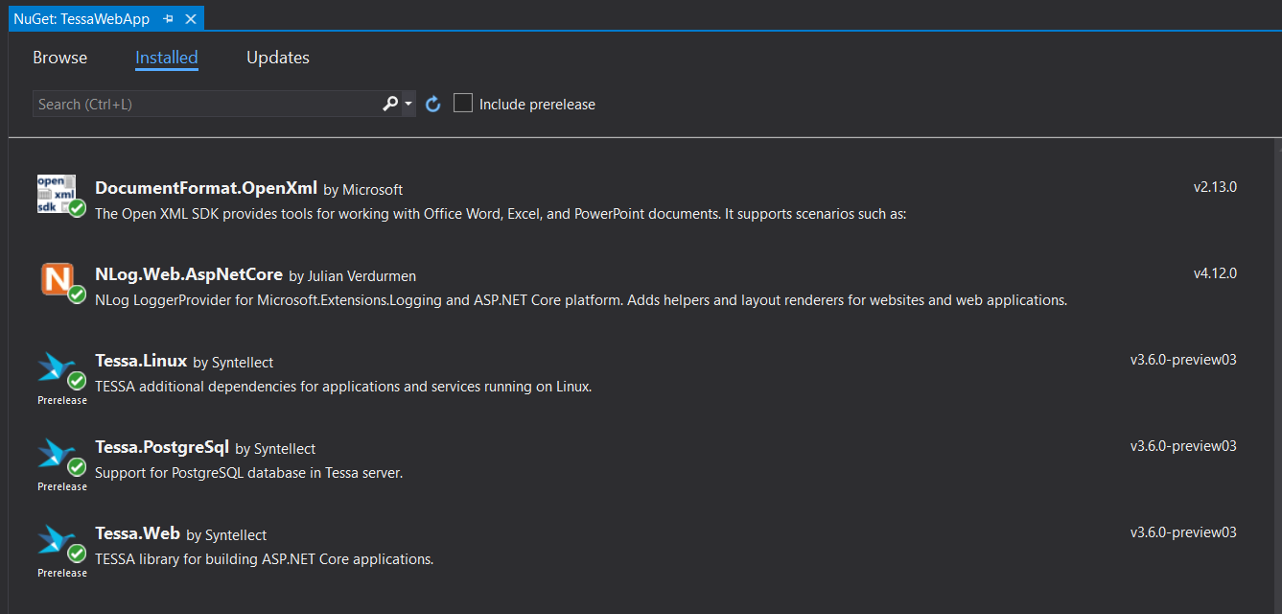Screen dimensions: 1282x614
Task: Open the search options dropdown arrow
Action: [408, 104]
